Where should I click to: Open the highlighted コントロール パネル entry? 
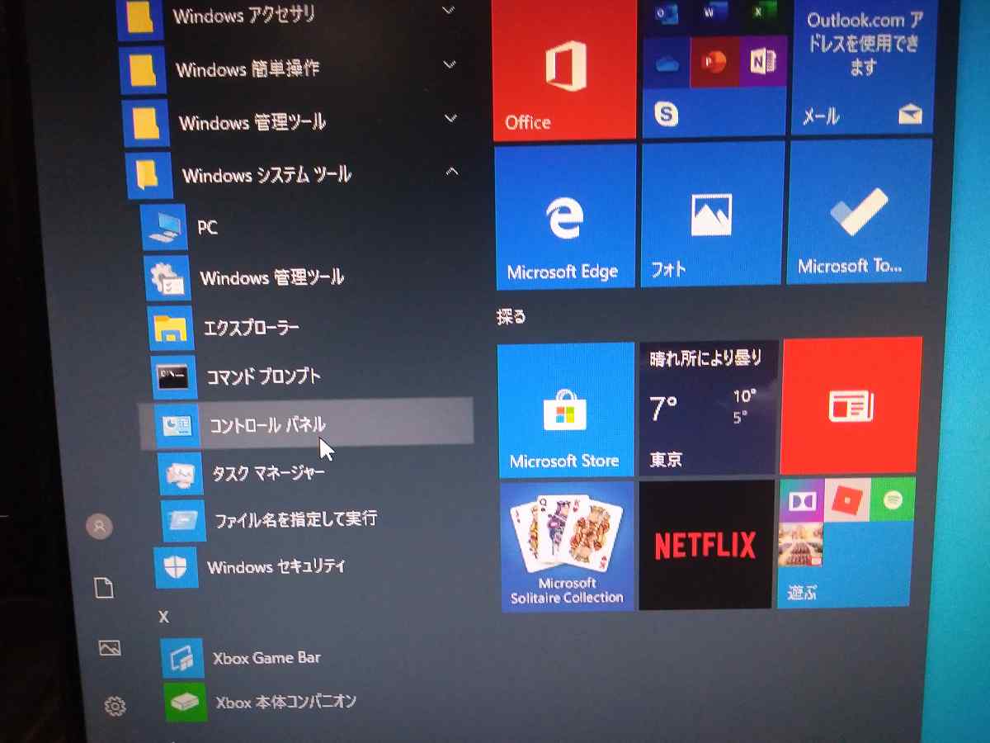[306, 425]
